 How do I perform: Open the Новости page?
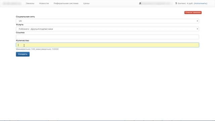44,3
